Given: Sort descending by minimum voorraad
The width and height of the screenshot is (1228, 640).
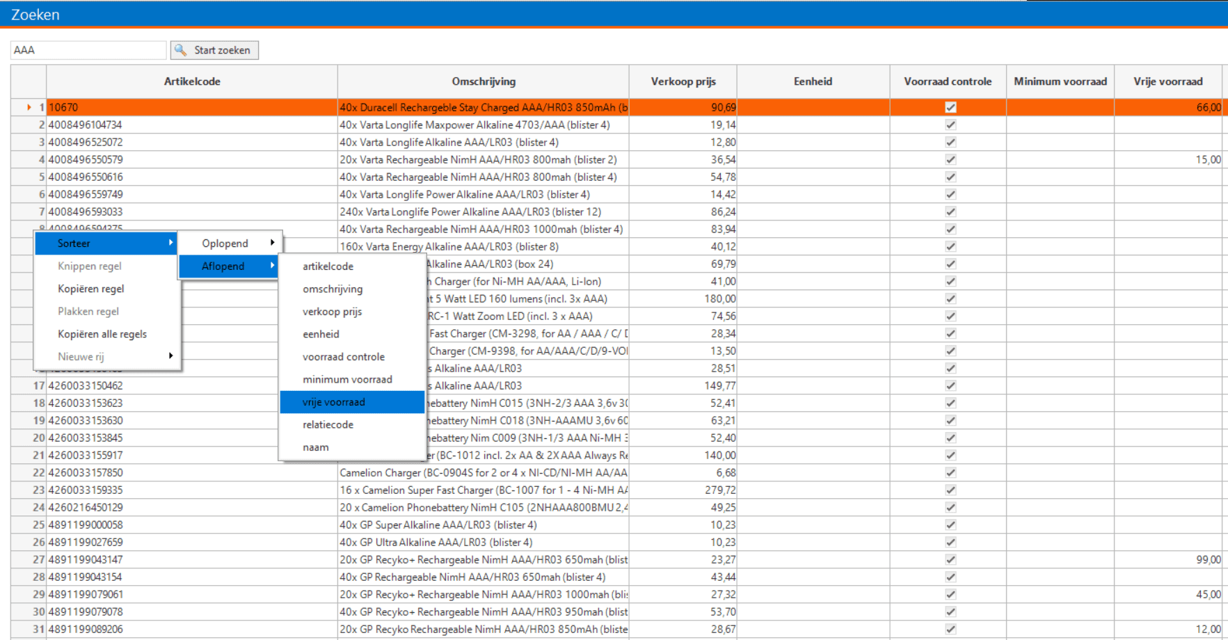Looking at the screenshot, I should [x=352, y=379].
